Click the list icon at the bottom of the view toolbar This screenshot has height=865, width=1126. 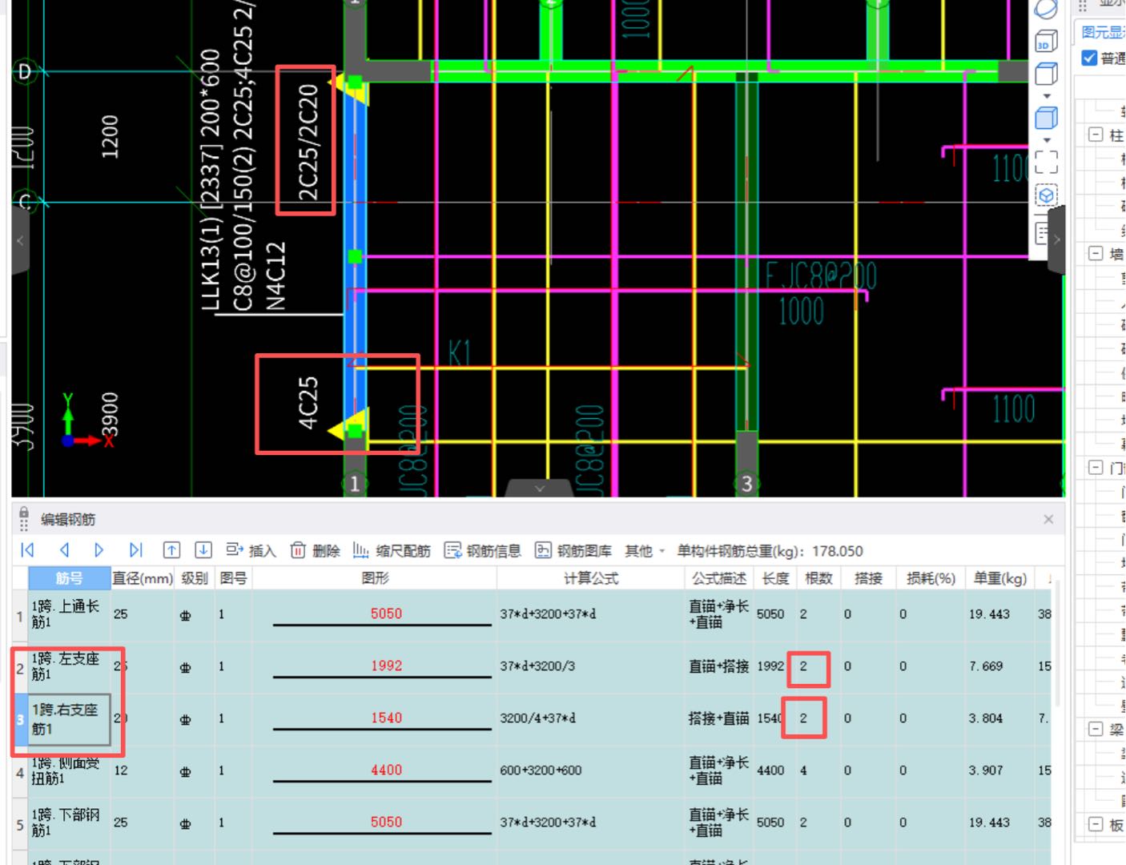[x=1042, y=232]
